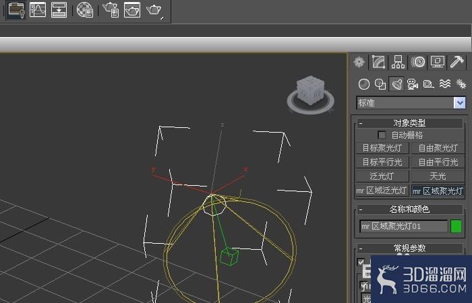The image size is (472, 303).
Task: Click the Render Production teapot icon
Action: [x=154, y=11]
